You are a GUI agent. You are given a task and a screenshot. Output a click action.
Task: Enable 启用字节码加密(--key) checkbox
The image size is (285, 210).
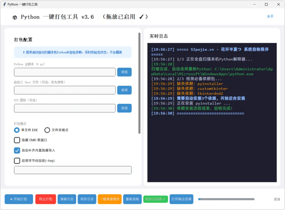click(17, 161)
